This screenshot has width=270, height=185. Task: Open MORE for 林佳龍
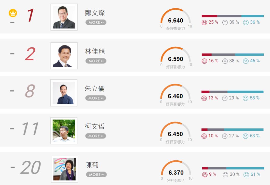pyautogui.click(x=96, y=61)
